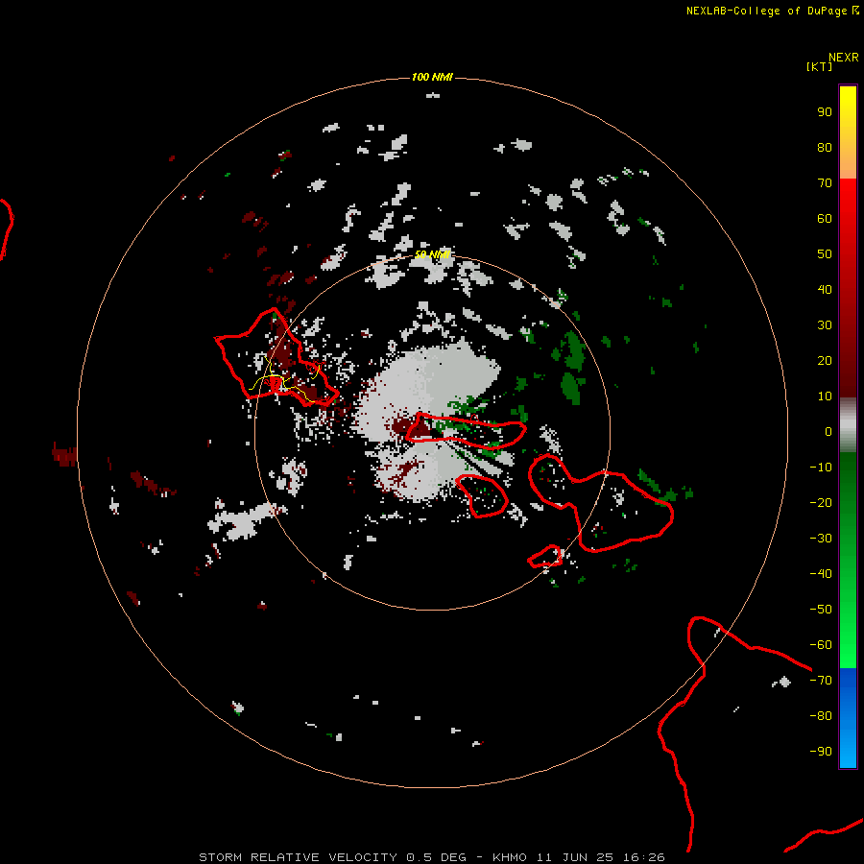
Task: Click the 50 NMI range ring label
Action: click(432, 254)
